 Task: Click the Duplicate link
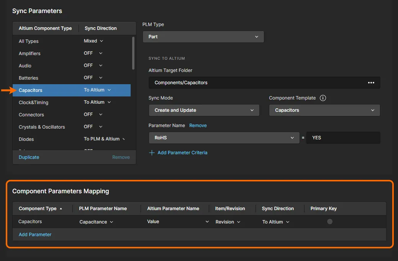point(29,157)
